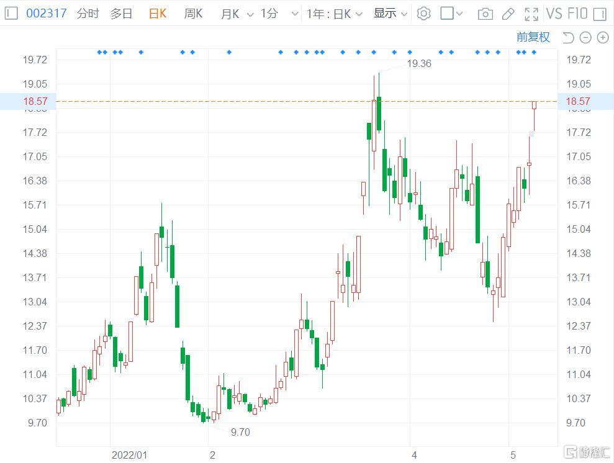Click the 13.04 value on right price axis
The height and width of the screenshot is (463, 614).
(x=579, y=302)
